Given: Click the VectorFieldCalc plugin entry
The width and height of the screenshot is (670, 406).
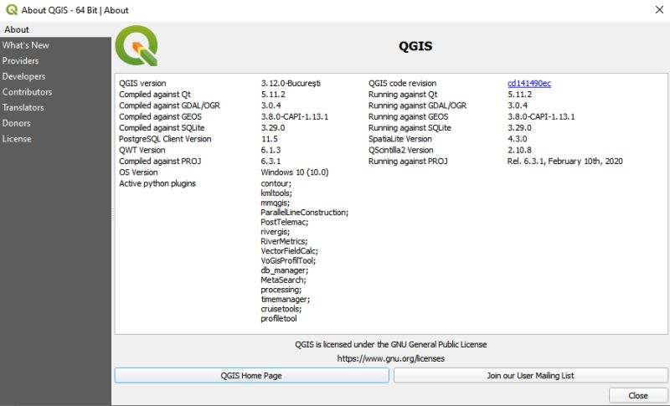Looking at the screenshot, I should pos(289,251).
